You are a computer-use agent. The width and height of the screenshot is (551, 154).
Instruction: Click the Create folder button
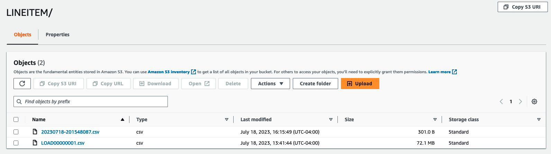(315, 84)
